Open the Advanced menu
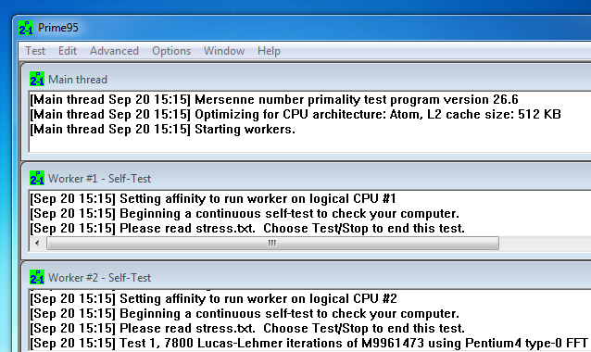Viewport: 591px width, 352px height. coord(114,51)
